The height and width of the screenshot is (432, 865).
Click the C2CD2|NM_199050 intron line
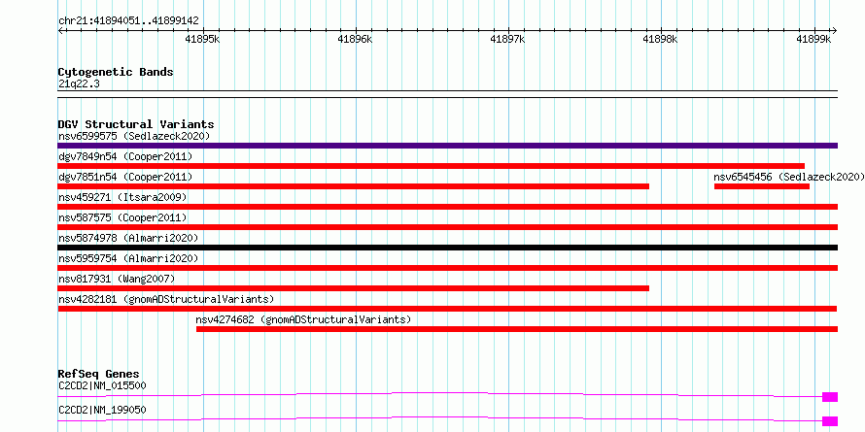[x=439, y=417]
